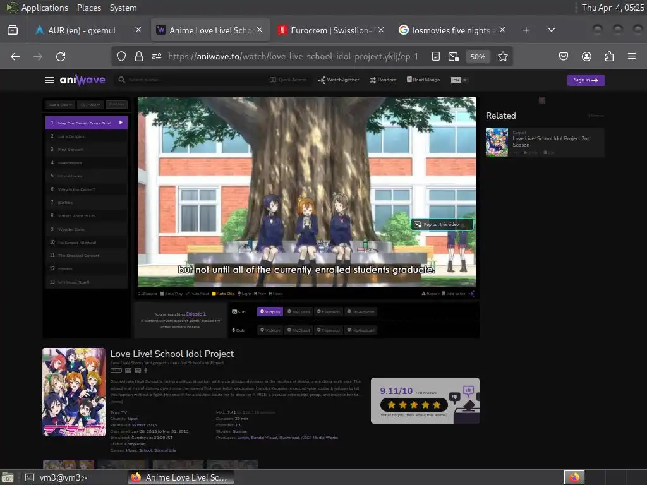Select episode 13 in the episode list
Viewport: 647px width, 485px height.
click(x=86, y=282)
